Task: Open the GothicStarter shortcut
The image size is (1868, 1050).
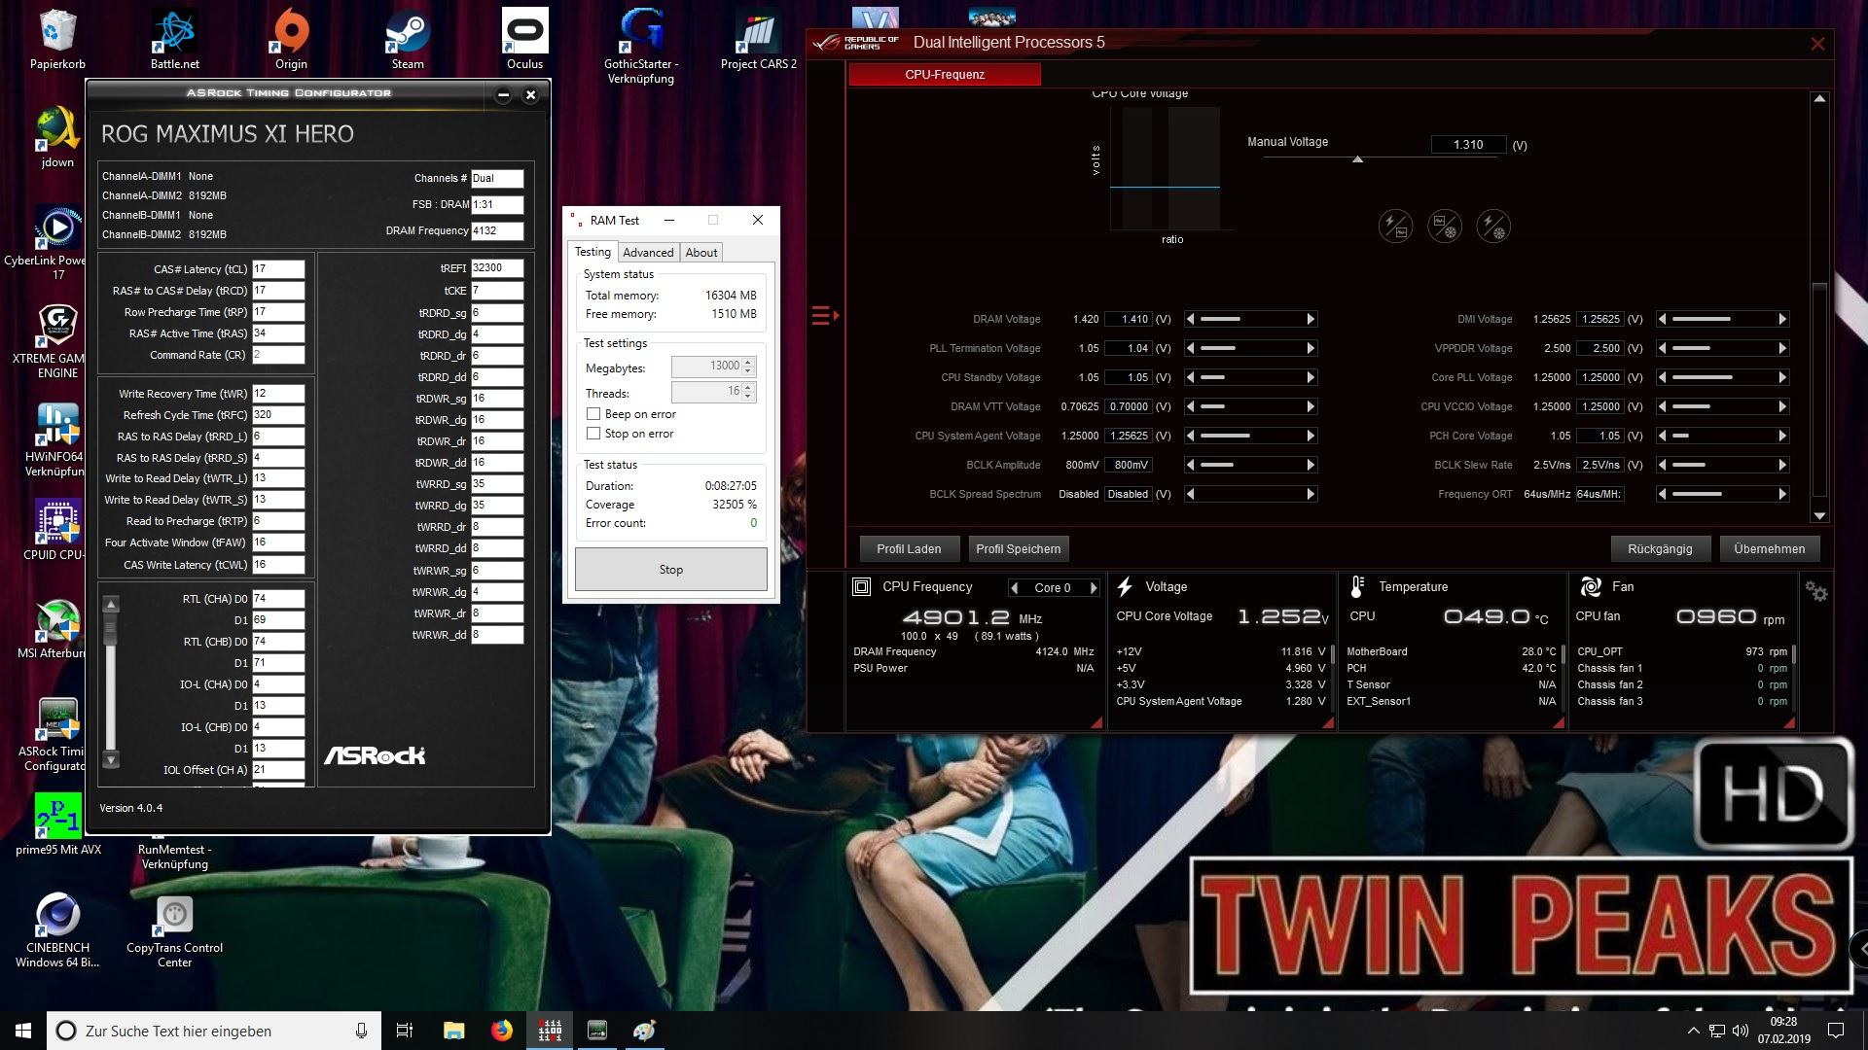Action: click(641, 46)
